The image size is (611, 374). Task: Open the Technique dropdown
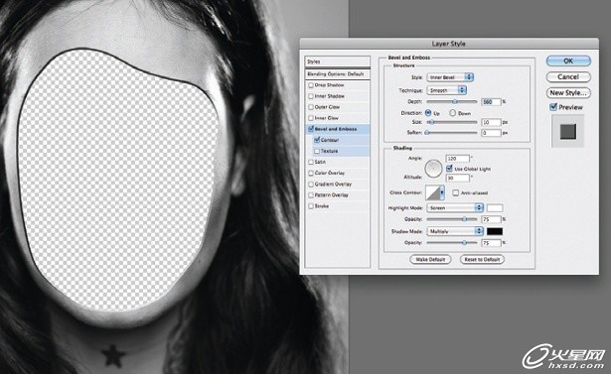(x=446, y=90)
